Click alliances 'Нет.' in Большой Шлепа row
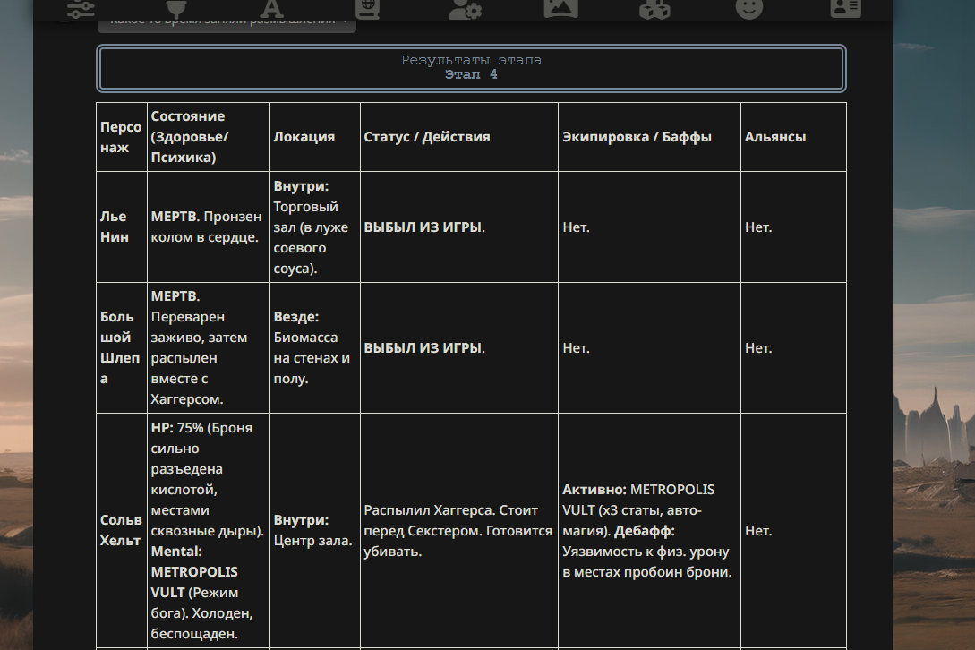 coord(793,347)
